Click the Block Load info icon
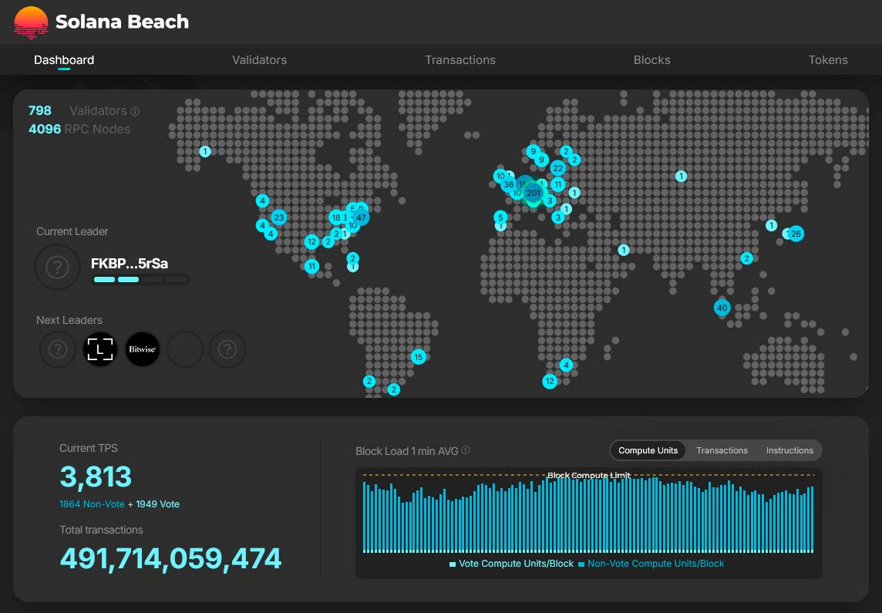This screenshot has height=613, width=882. pos(466,450)
